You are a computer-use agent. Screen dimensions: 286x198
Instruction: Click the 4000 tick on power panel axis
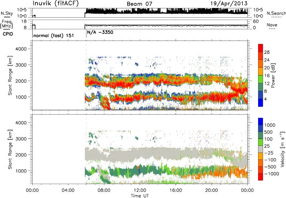point(21,49)
